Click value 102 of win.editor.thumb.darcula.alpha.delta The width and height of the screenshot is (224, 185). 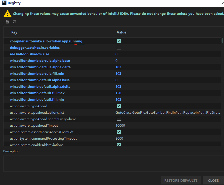tap(118, 67)
